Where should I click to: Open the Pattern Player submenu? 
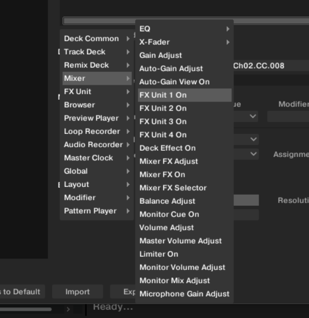click(x=97, y=211)
